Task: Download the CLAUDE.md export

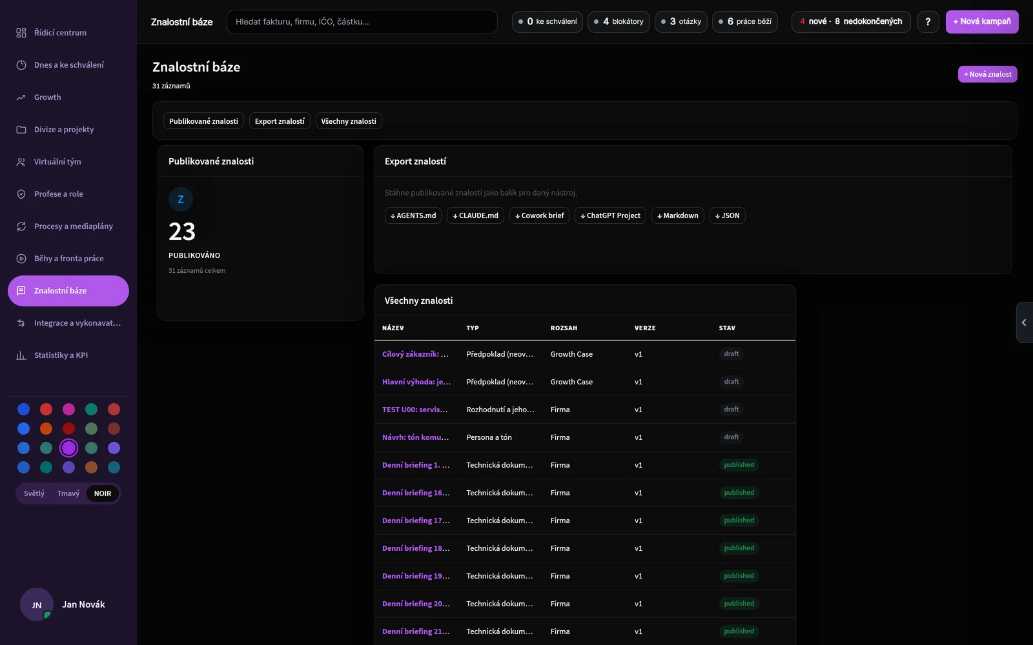Action: tap(475, 215)
